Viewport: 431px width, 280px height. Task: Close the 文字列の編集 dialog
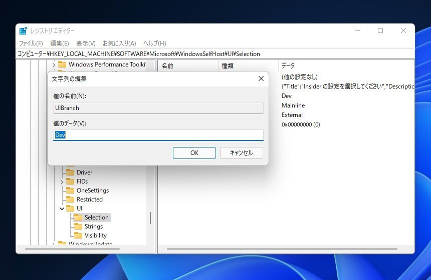click(x=261, y=78)
